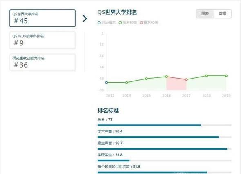This screenshot has height=174, width=241.
Task: Select the 研究生就业能力排名 #36 card
Action: point(42,62)
